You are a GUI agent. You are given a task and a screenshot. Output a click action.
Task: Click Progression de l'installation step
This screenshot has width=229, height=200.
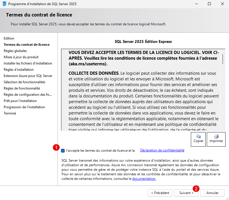[x=24, y=107]
